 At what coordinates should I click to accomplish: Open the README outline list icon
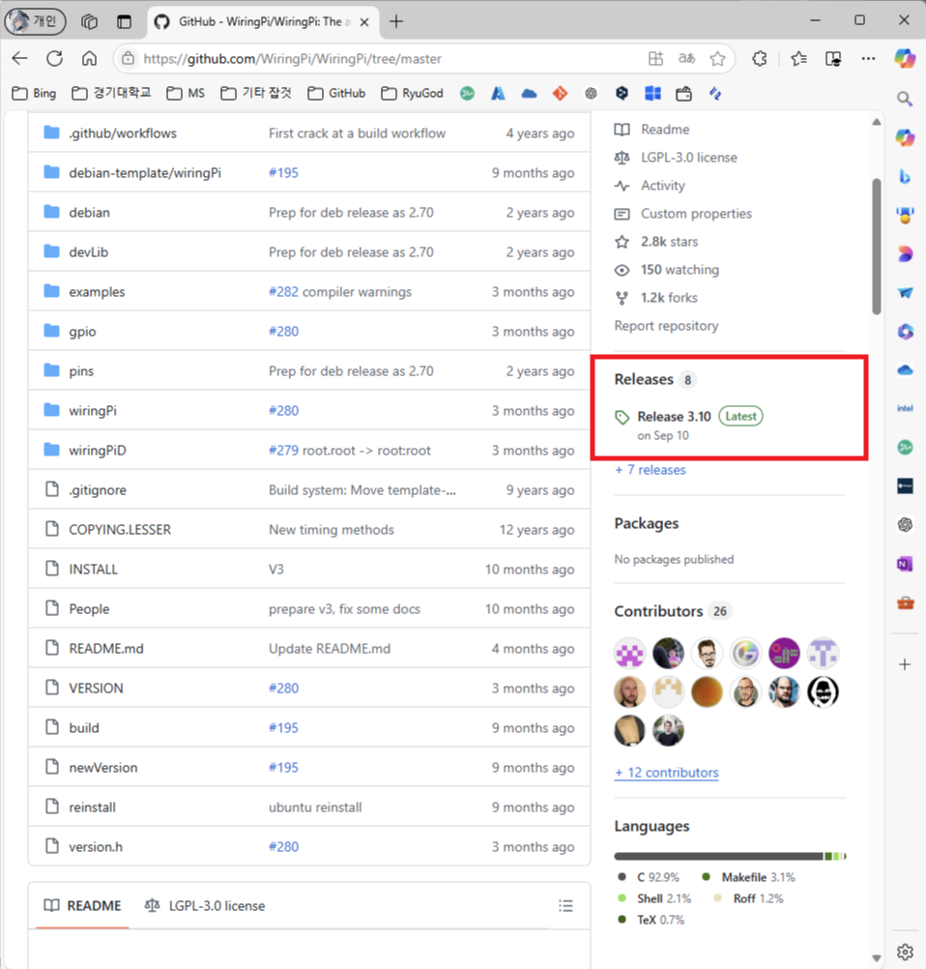coord(565,906)
